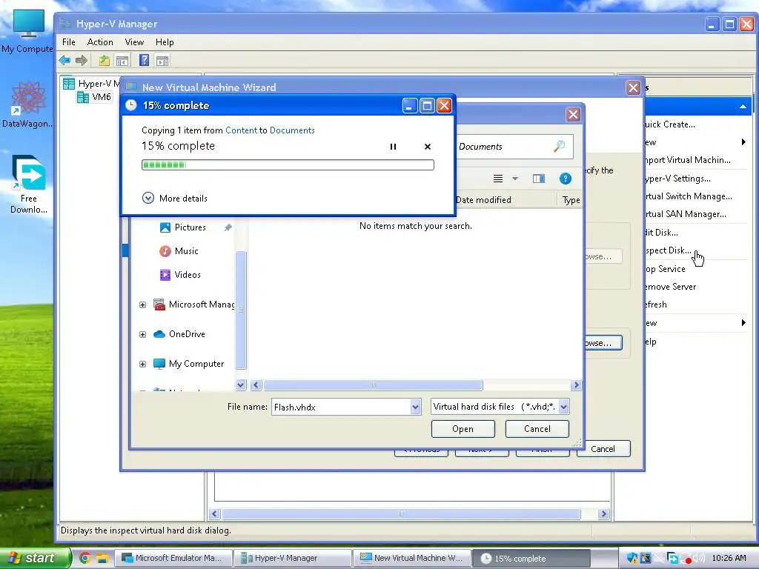759x569 pixels.
Task: Click Inspect Disk action
Action: click(668, 250)
